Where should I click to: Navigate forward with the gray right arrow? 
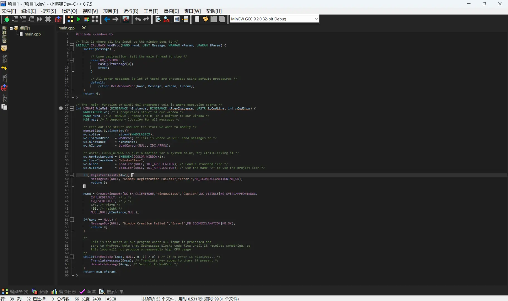115,19
